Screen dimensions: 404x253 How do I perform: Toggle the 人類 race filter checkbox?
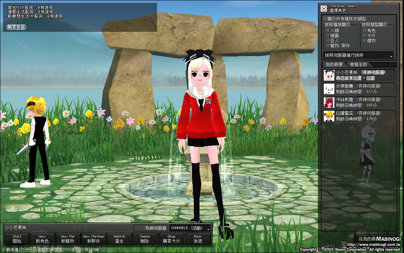coord(328,31)
